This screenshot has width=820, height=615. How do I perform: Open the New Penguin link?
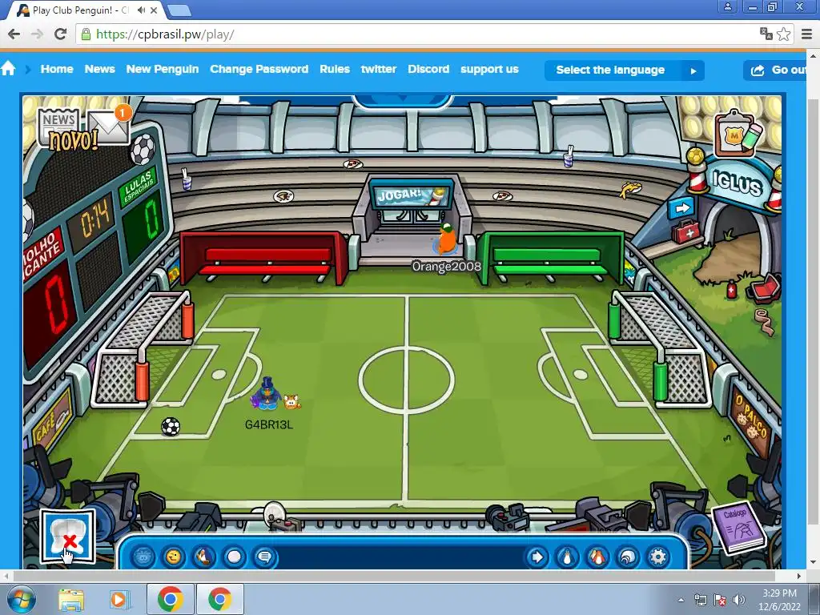(x=162, y=69)
